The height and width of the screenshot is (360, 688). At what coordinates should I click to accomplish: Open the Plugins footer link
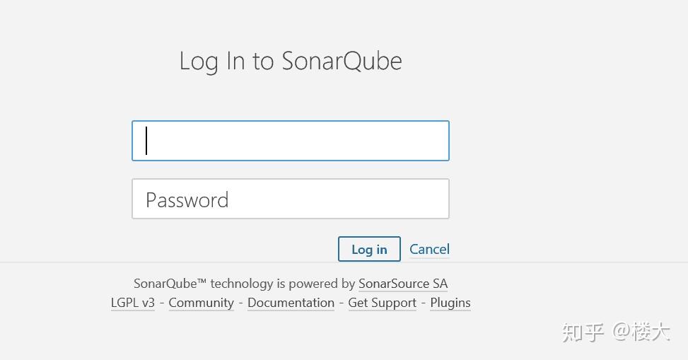click(x=450, y=303)
